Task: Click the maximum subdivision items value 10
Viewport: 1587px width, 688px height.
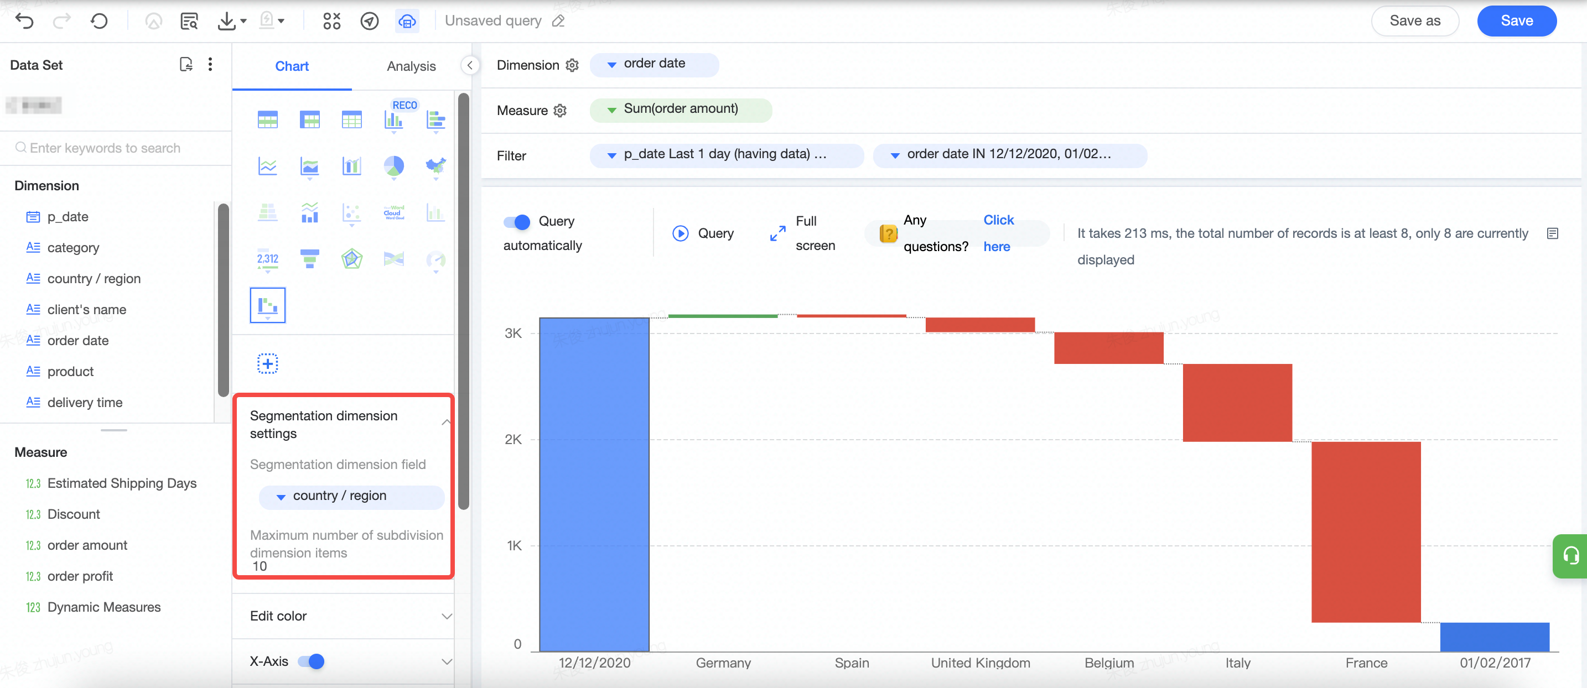Action: 260,567
